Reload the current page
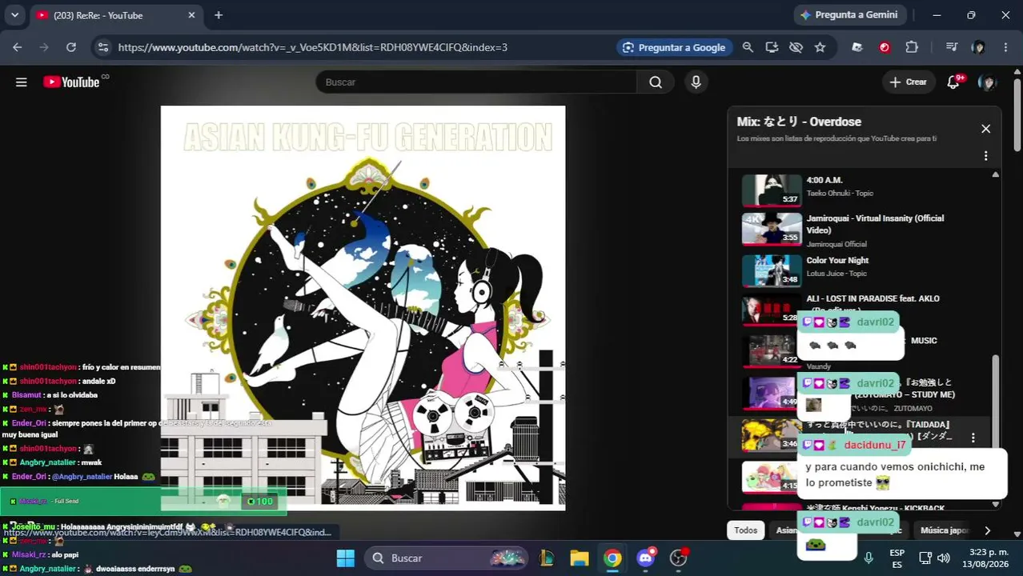 (x=71, y=47)
